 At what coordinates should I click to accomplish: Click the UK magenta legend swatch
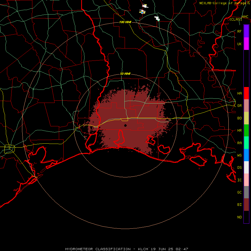[x=246, y=44]
